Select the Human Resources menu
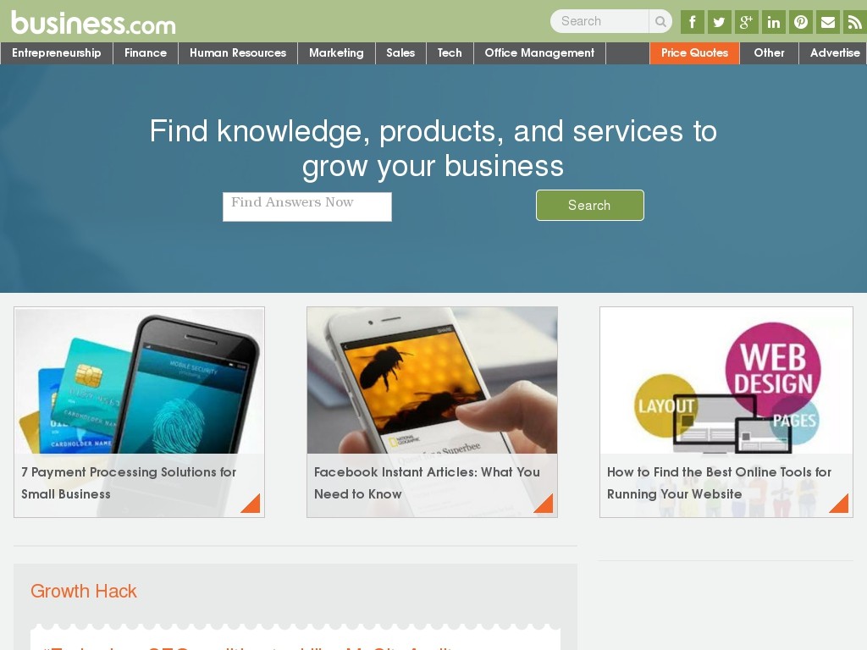Screen dimensions: 867x650 pos(238,53)
